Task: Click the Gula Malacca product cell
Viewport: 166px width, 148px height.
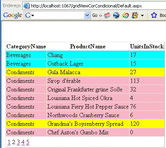Action: point(88,72)
